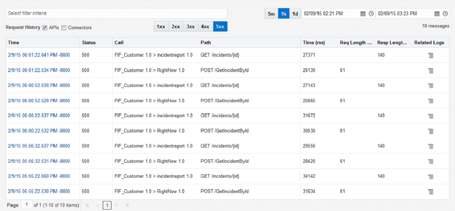This screenshot has width=455, height=211.
Task: Sort by the Time (ms) column header
Action: pyautogui.click(x=314, y=42)
